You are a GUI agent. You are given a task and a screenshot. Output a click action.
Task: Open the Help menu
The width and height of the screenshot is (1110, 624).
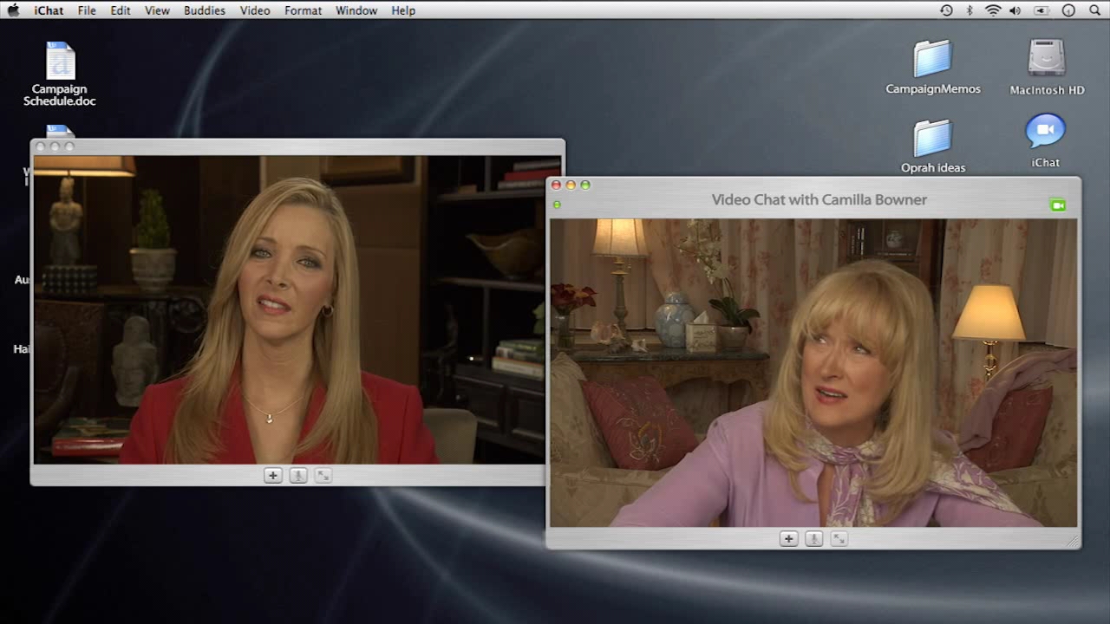click(x=403, y=10)
